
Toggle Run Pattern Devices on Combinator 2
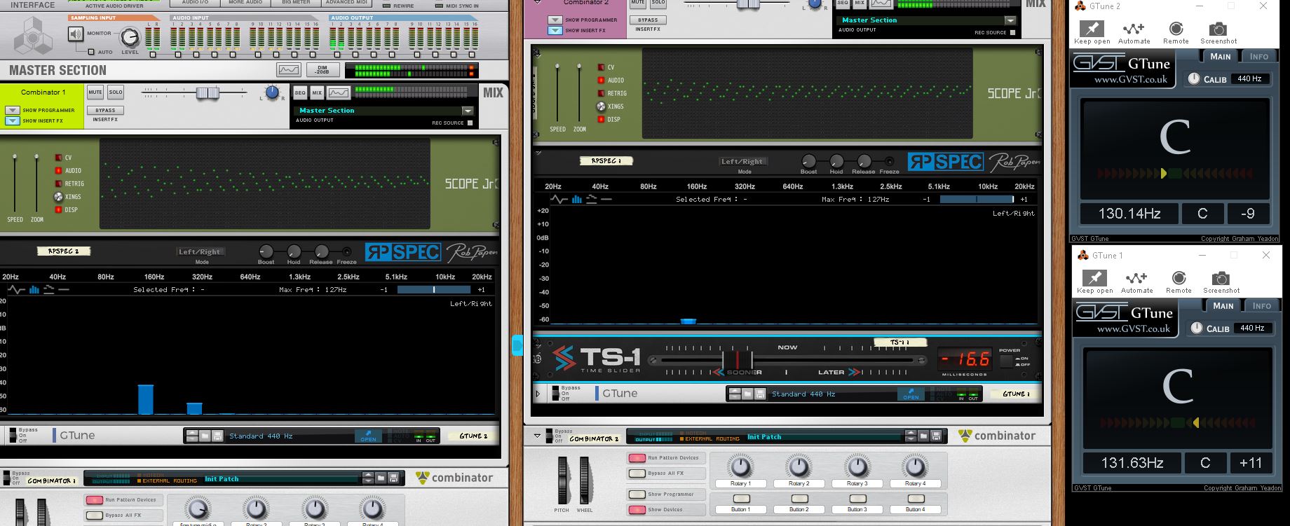click(x=637, y=458)
